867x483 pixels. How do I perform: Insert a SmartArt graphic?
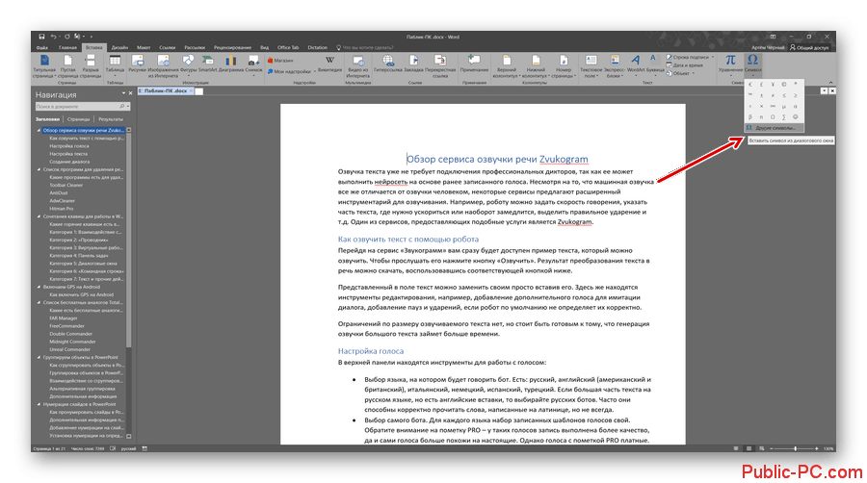207,64
